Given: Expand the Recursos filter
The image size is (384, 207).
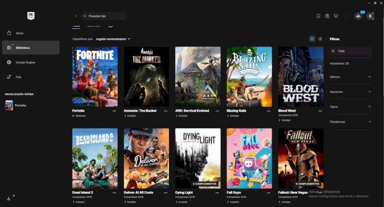Looking at the screenshot, I should click(351, 92).
